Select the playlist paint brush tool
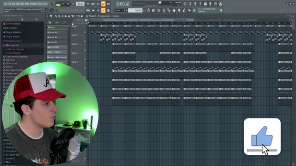Viewport: 296px width, 166px height. tap(59, 16)
